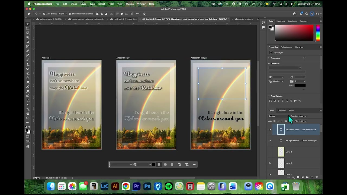Hide Layer 1 with its eye icon

coord(269,174)
